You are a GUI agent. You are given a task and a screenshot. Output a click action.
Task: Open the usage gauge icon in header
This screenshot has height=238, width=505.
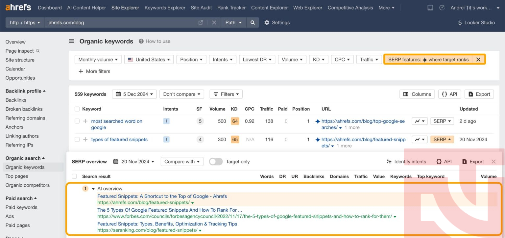443,8
